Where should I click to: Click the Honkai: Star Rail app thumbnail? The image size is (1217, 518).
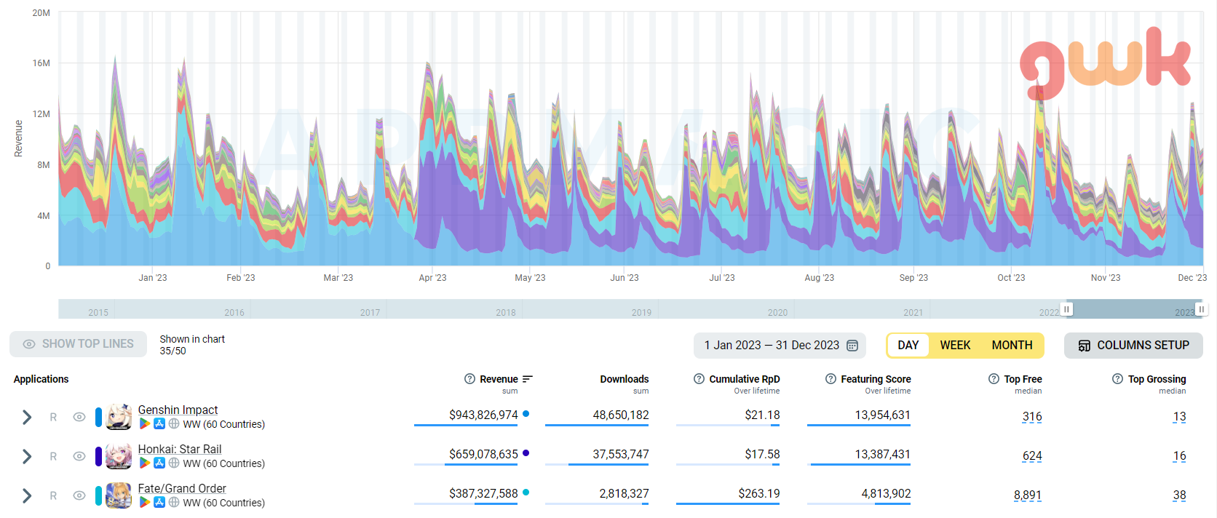pyautogui.click(x=119, y=456)
